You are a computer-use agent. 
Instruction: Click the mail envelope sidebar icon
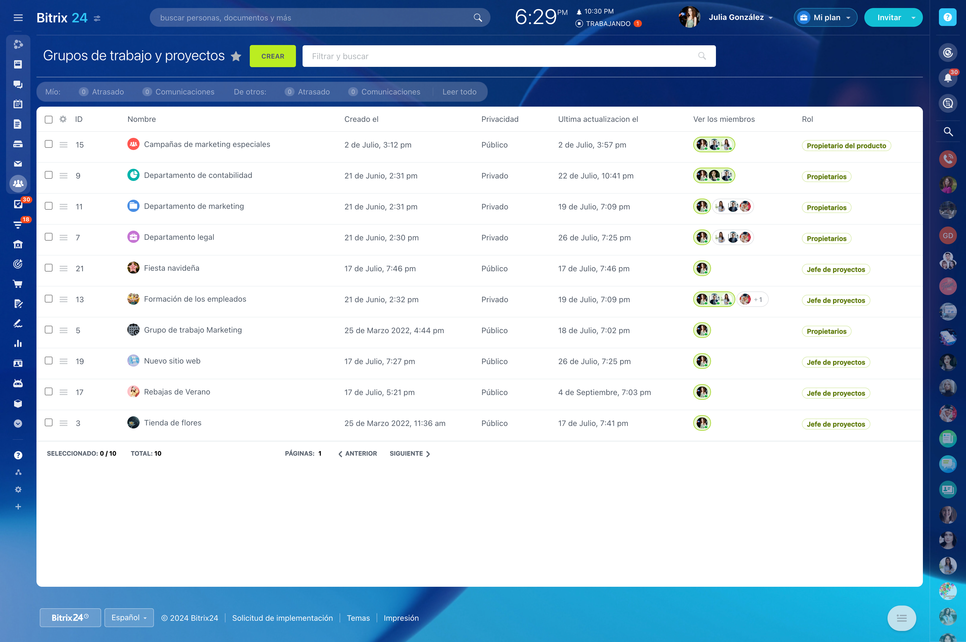[x=18, y=164]
